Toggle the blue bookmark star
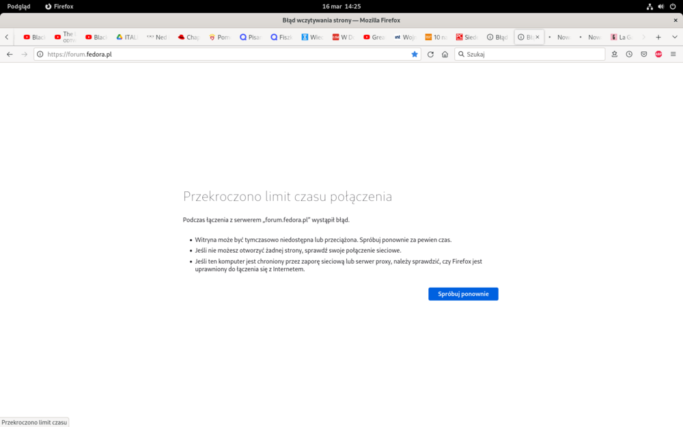The image size is (683, 427). tap(415, 55)
